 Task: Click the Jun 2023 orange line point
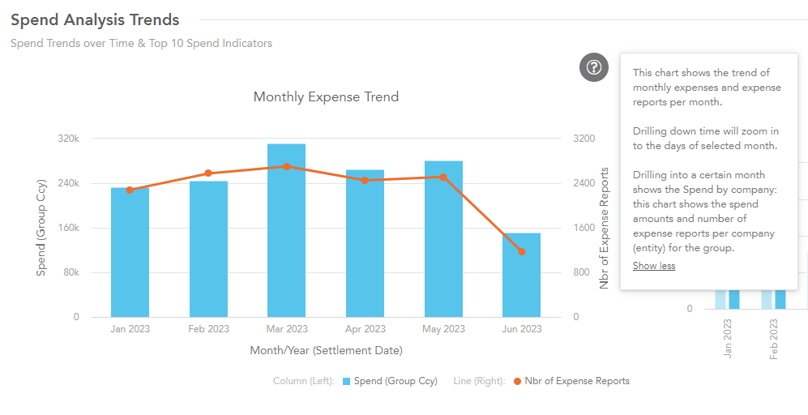521,251
